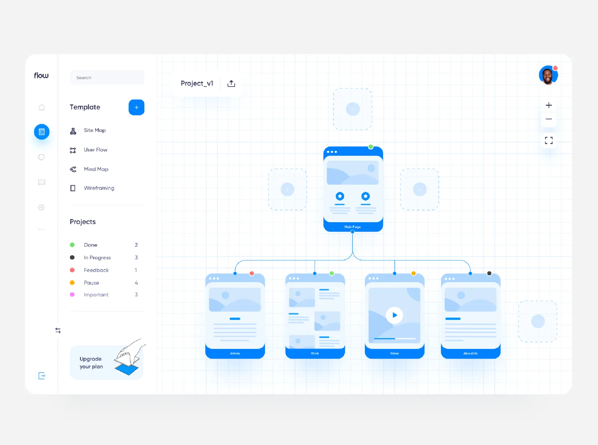Filter projects by Done status
This screenshot has height=445, width=598.
point(90,245)
